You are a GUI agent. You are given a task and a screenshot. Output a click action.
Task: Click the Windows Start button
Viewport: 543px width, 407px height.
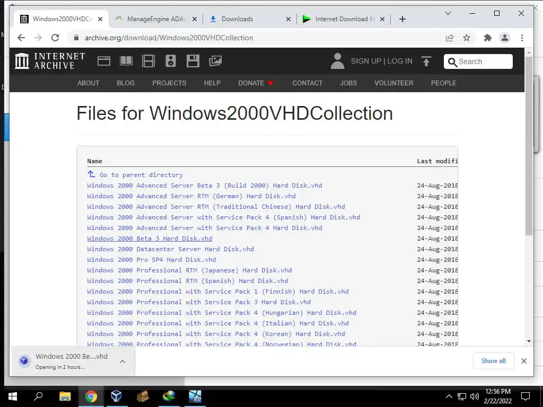click(x=13, y=396)
